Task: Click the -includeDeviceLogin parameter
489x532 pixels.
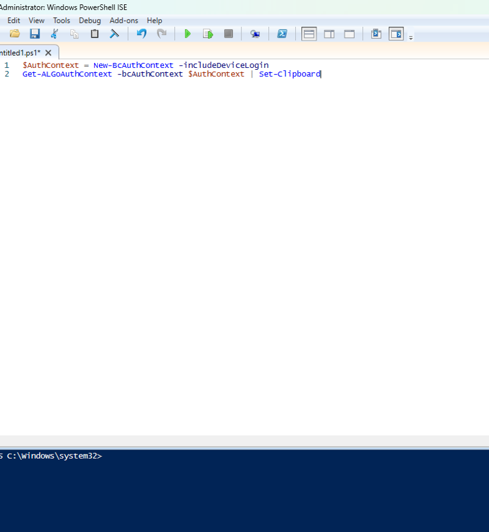Action: pos(224,65)
